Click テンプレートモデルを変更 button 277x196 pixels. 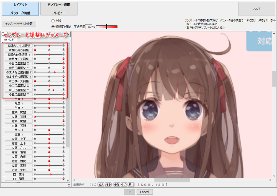[x=19, y=23]
